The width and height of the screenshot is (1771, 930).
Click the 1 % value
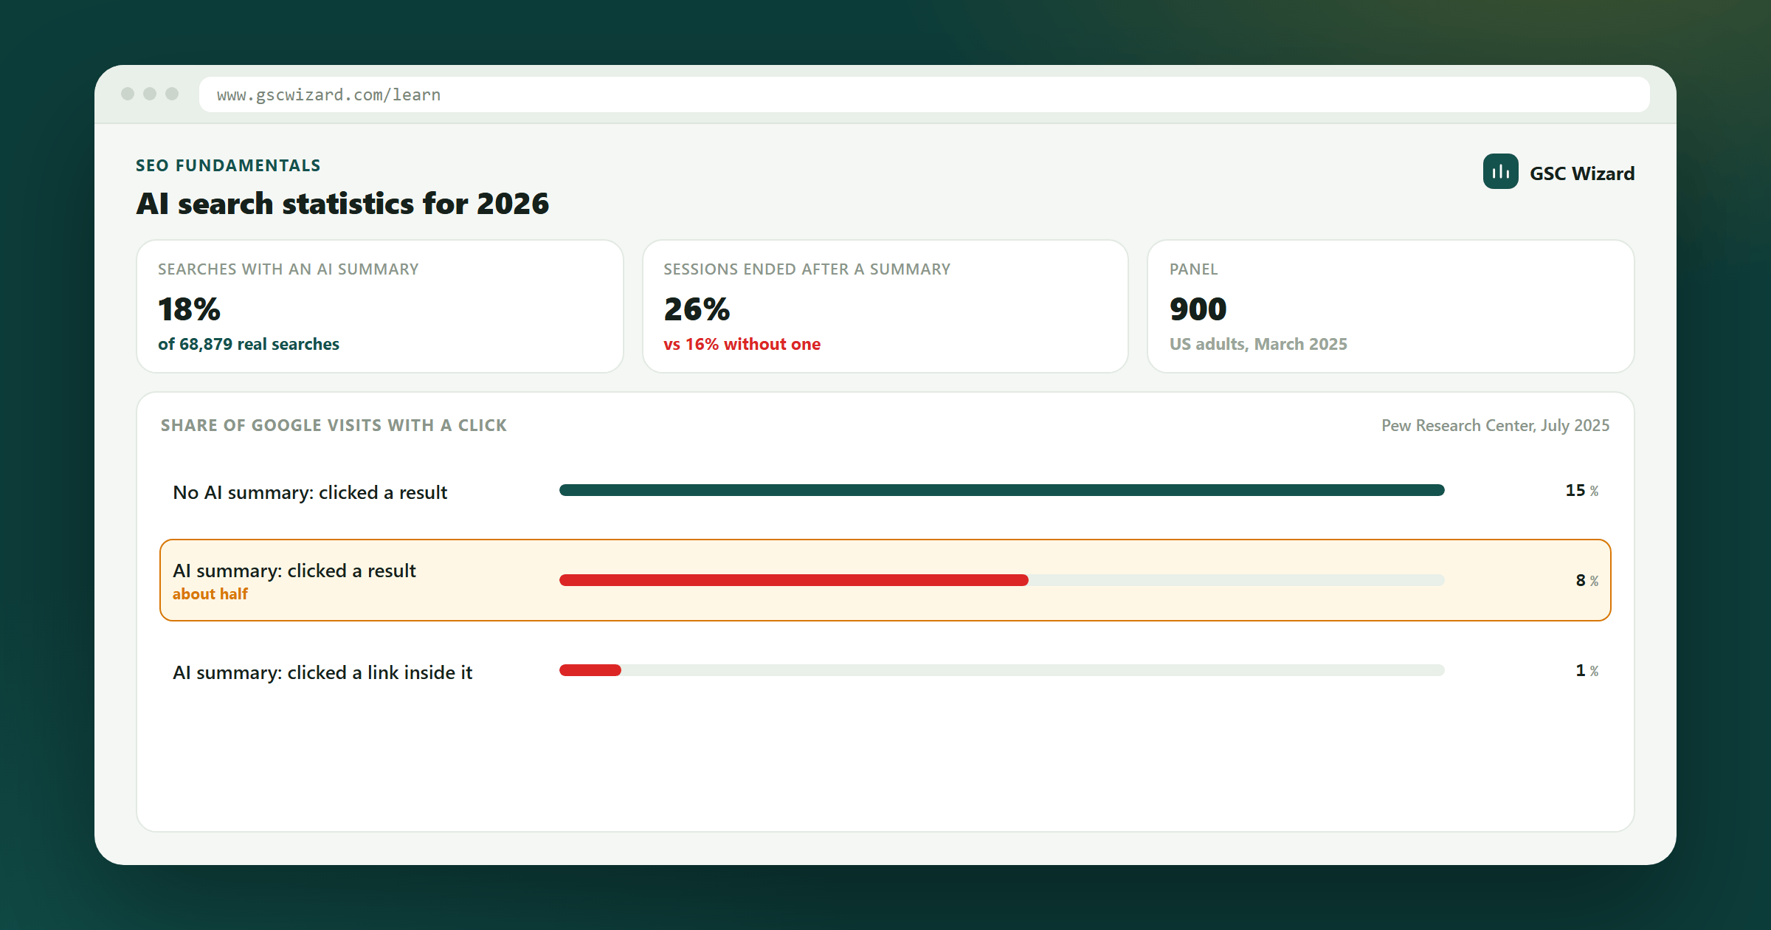pyautogui.click(x=1587, y=670)
